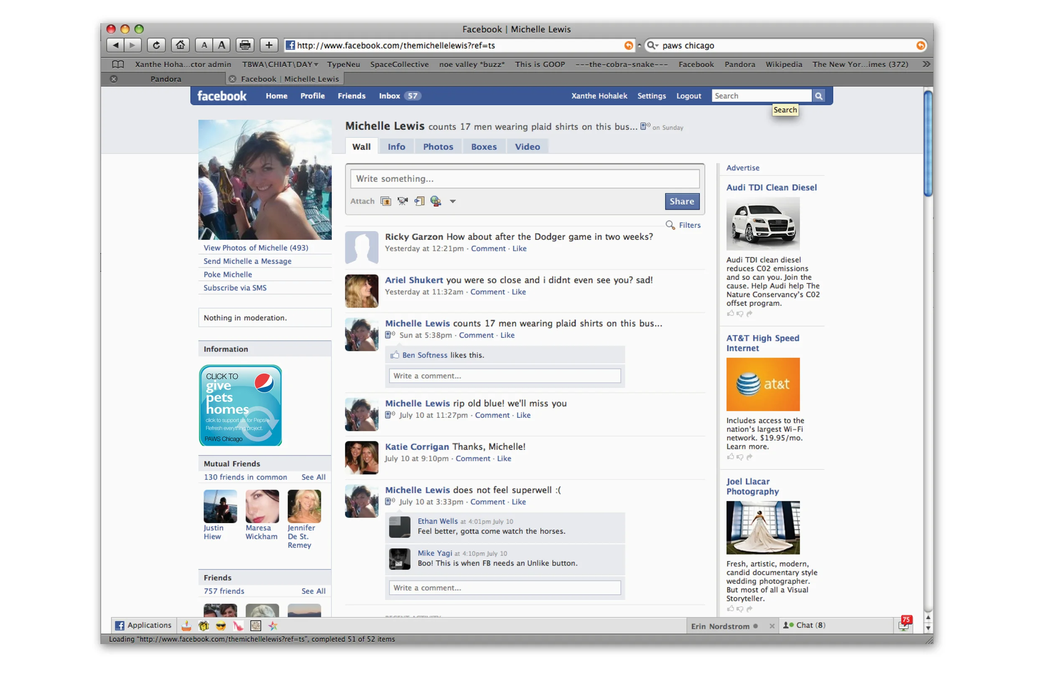Click the Facebook search magnifier button
This screenshot has height=676, width=1045.
click(819, 96)
